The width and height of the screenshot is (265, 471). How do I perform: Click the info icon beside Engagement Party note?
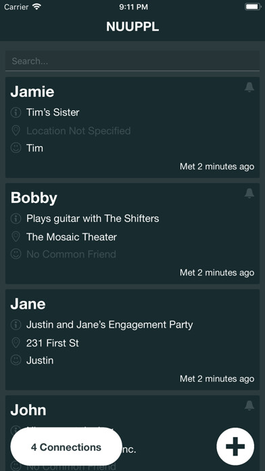pyautogui.click(x=16, y=324)
